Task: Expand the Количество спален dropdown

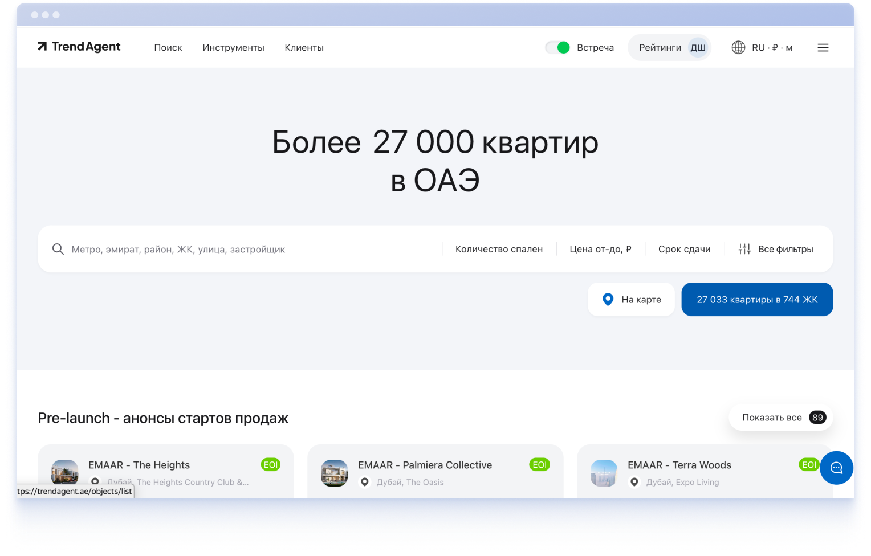Action: coord(499,249)
